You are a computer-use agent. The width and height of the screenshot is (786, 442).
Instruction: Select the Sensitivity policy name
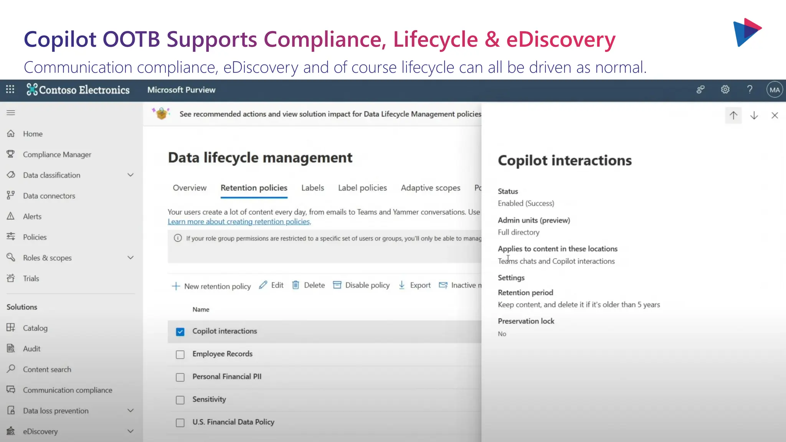209,399
